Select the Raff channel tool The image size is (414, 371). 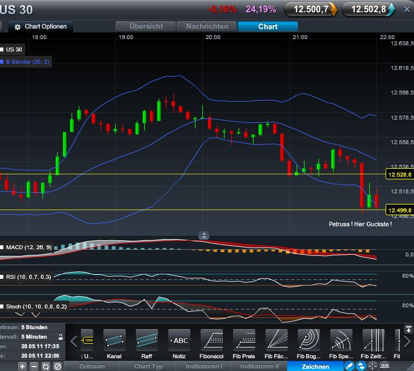(x=146, y=340)
